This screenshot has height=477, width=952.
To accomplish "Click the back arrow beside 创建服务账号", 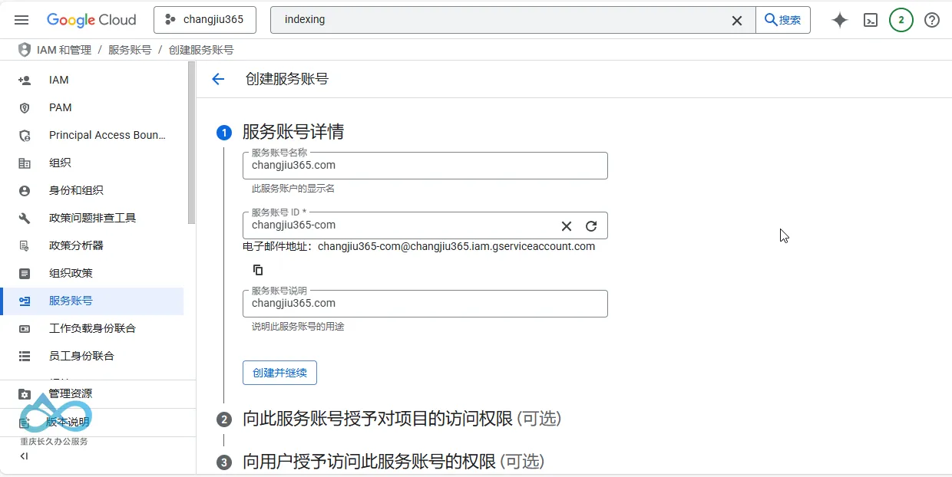I will tap(218, 79).
